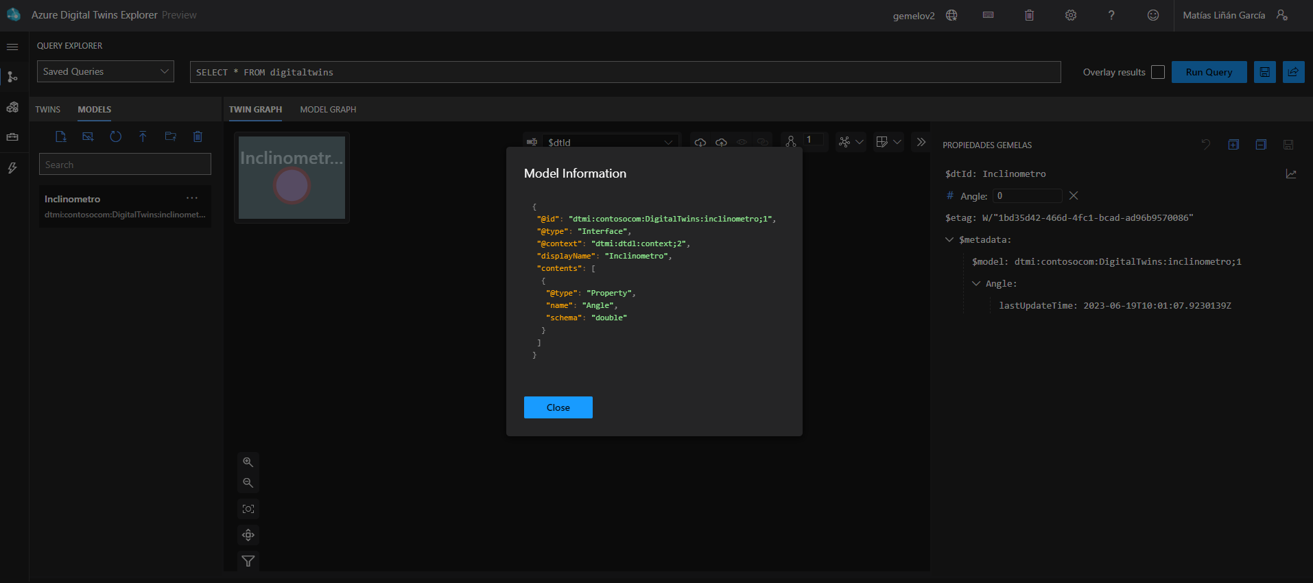Open keyboard shortcuts icon in header
This screenshot has width=1313, height=583.
988,15
